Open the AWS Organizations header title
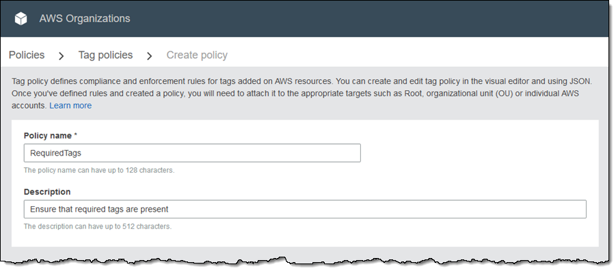 [x=85, y=18]
